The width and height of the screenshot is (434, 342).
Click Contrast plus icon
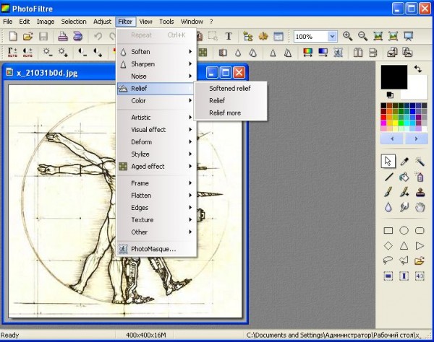(x=98, y=52)
